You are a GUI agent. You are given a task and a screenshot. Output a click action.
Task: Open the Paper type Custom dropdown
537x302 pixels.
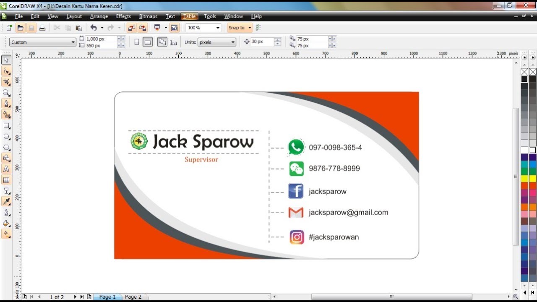click(x=73, y=42)
